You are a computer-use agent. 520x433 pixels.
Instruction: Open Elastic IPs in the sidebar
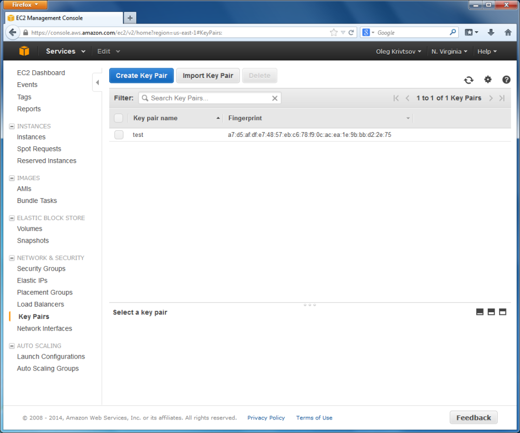(x=32, y=281)
